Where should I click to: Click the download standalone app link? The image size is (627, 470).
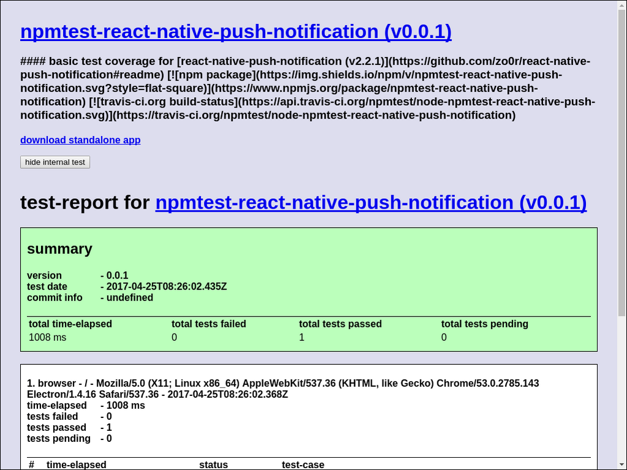(x=80, y=140)
